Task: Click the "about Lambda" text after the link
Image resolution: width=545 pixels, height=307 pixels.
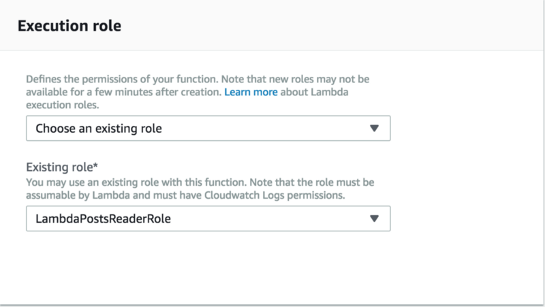Action: click(x=314, y=92)
